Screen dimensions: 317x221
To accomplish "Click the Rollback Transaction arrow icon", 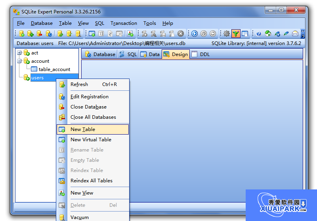I will (x=213, y=34).
